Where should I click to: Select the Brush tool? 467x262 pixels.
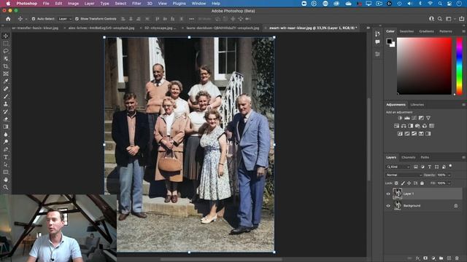(x=6, y=97)
